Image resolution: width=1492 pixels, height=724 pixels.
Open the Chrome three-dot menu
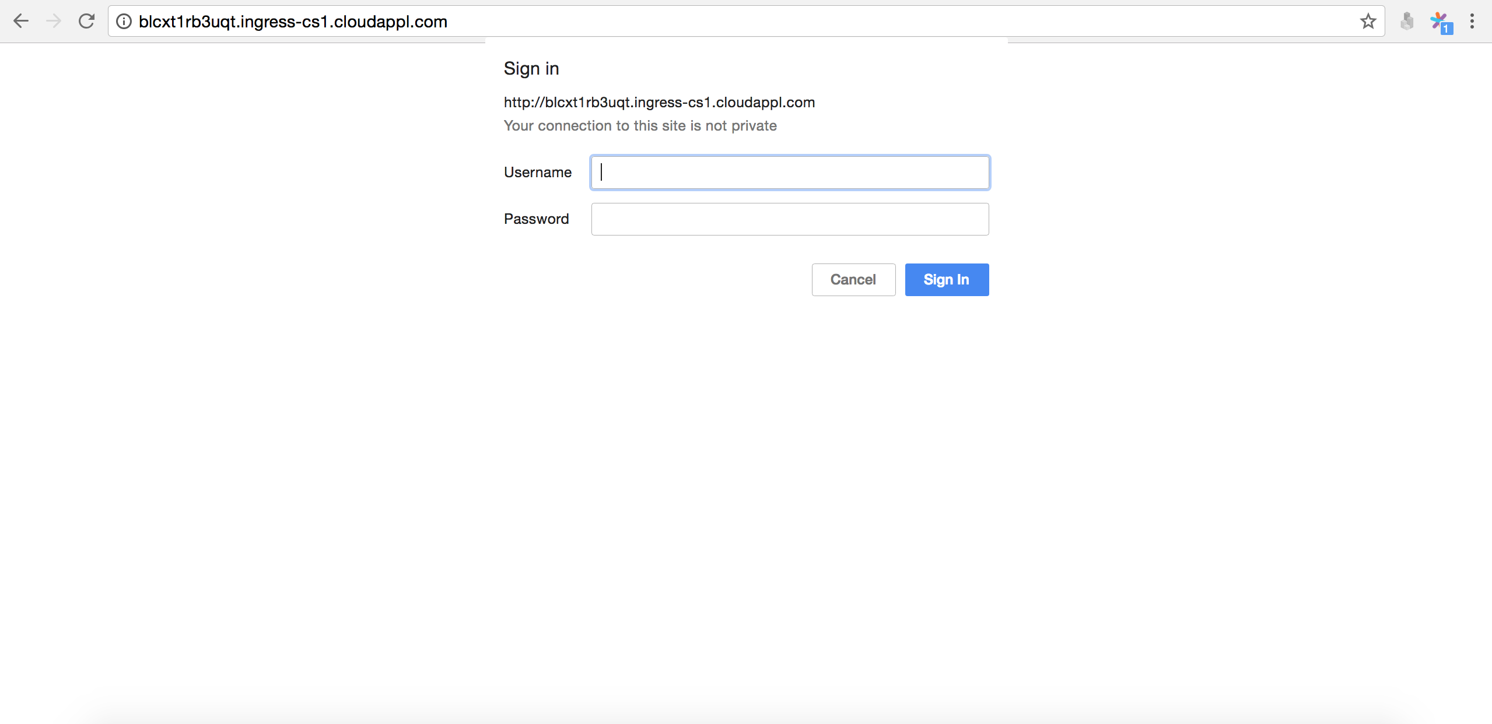[1472, 22]
